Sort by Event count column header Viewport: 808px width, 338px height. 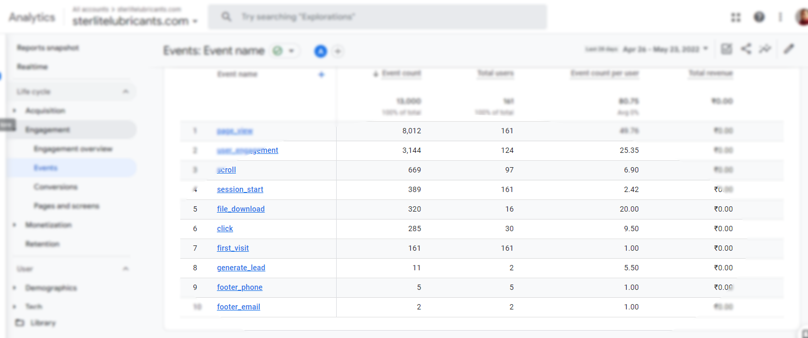(401, 74)
